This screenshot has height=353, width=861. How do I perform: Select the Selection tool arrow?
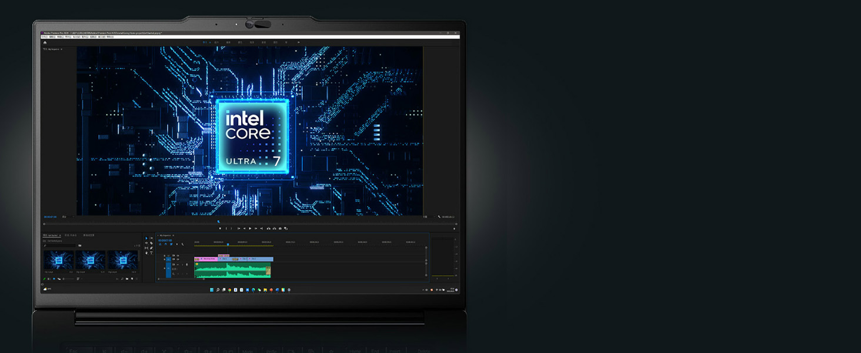[x=146, y=238]
